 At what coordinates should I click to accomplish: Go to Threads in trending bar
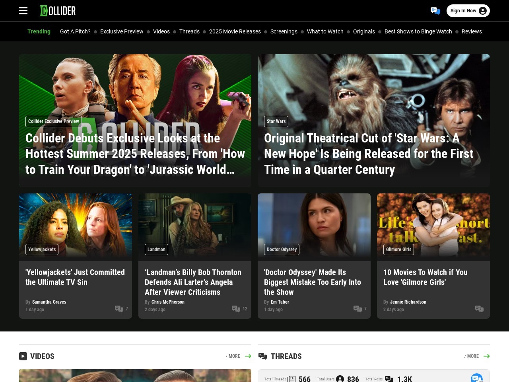(189, 31)
